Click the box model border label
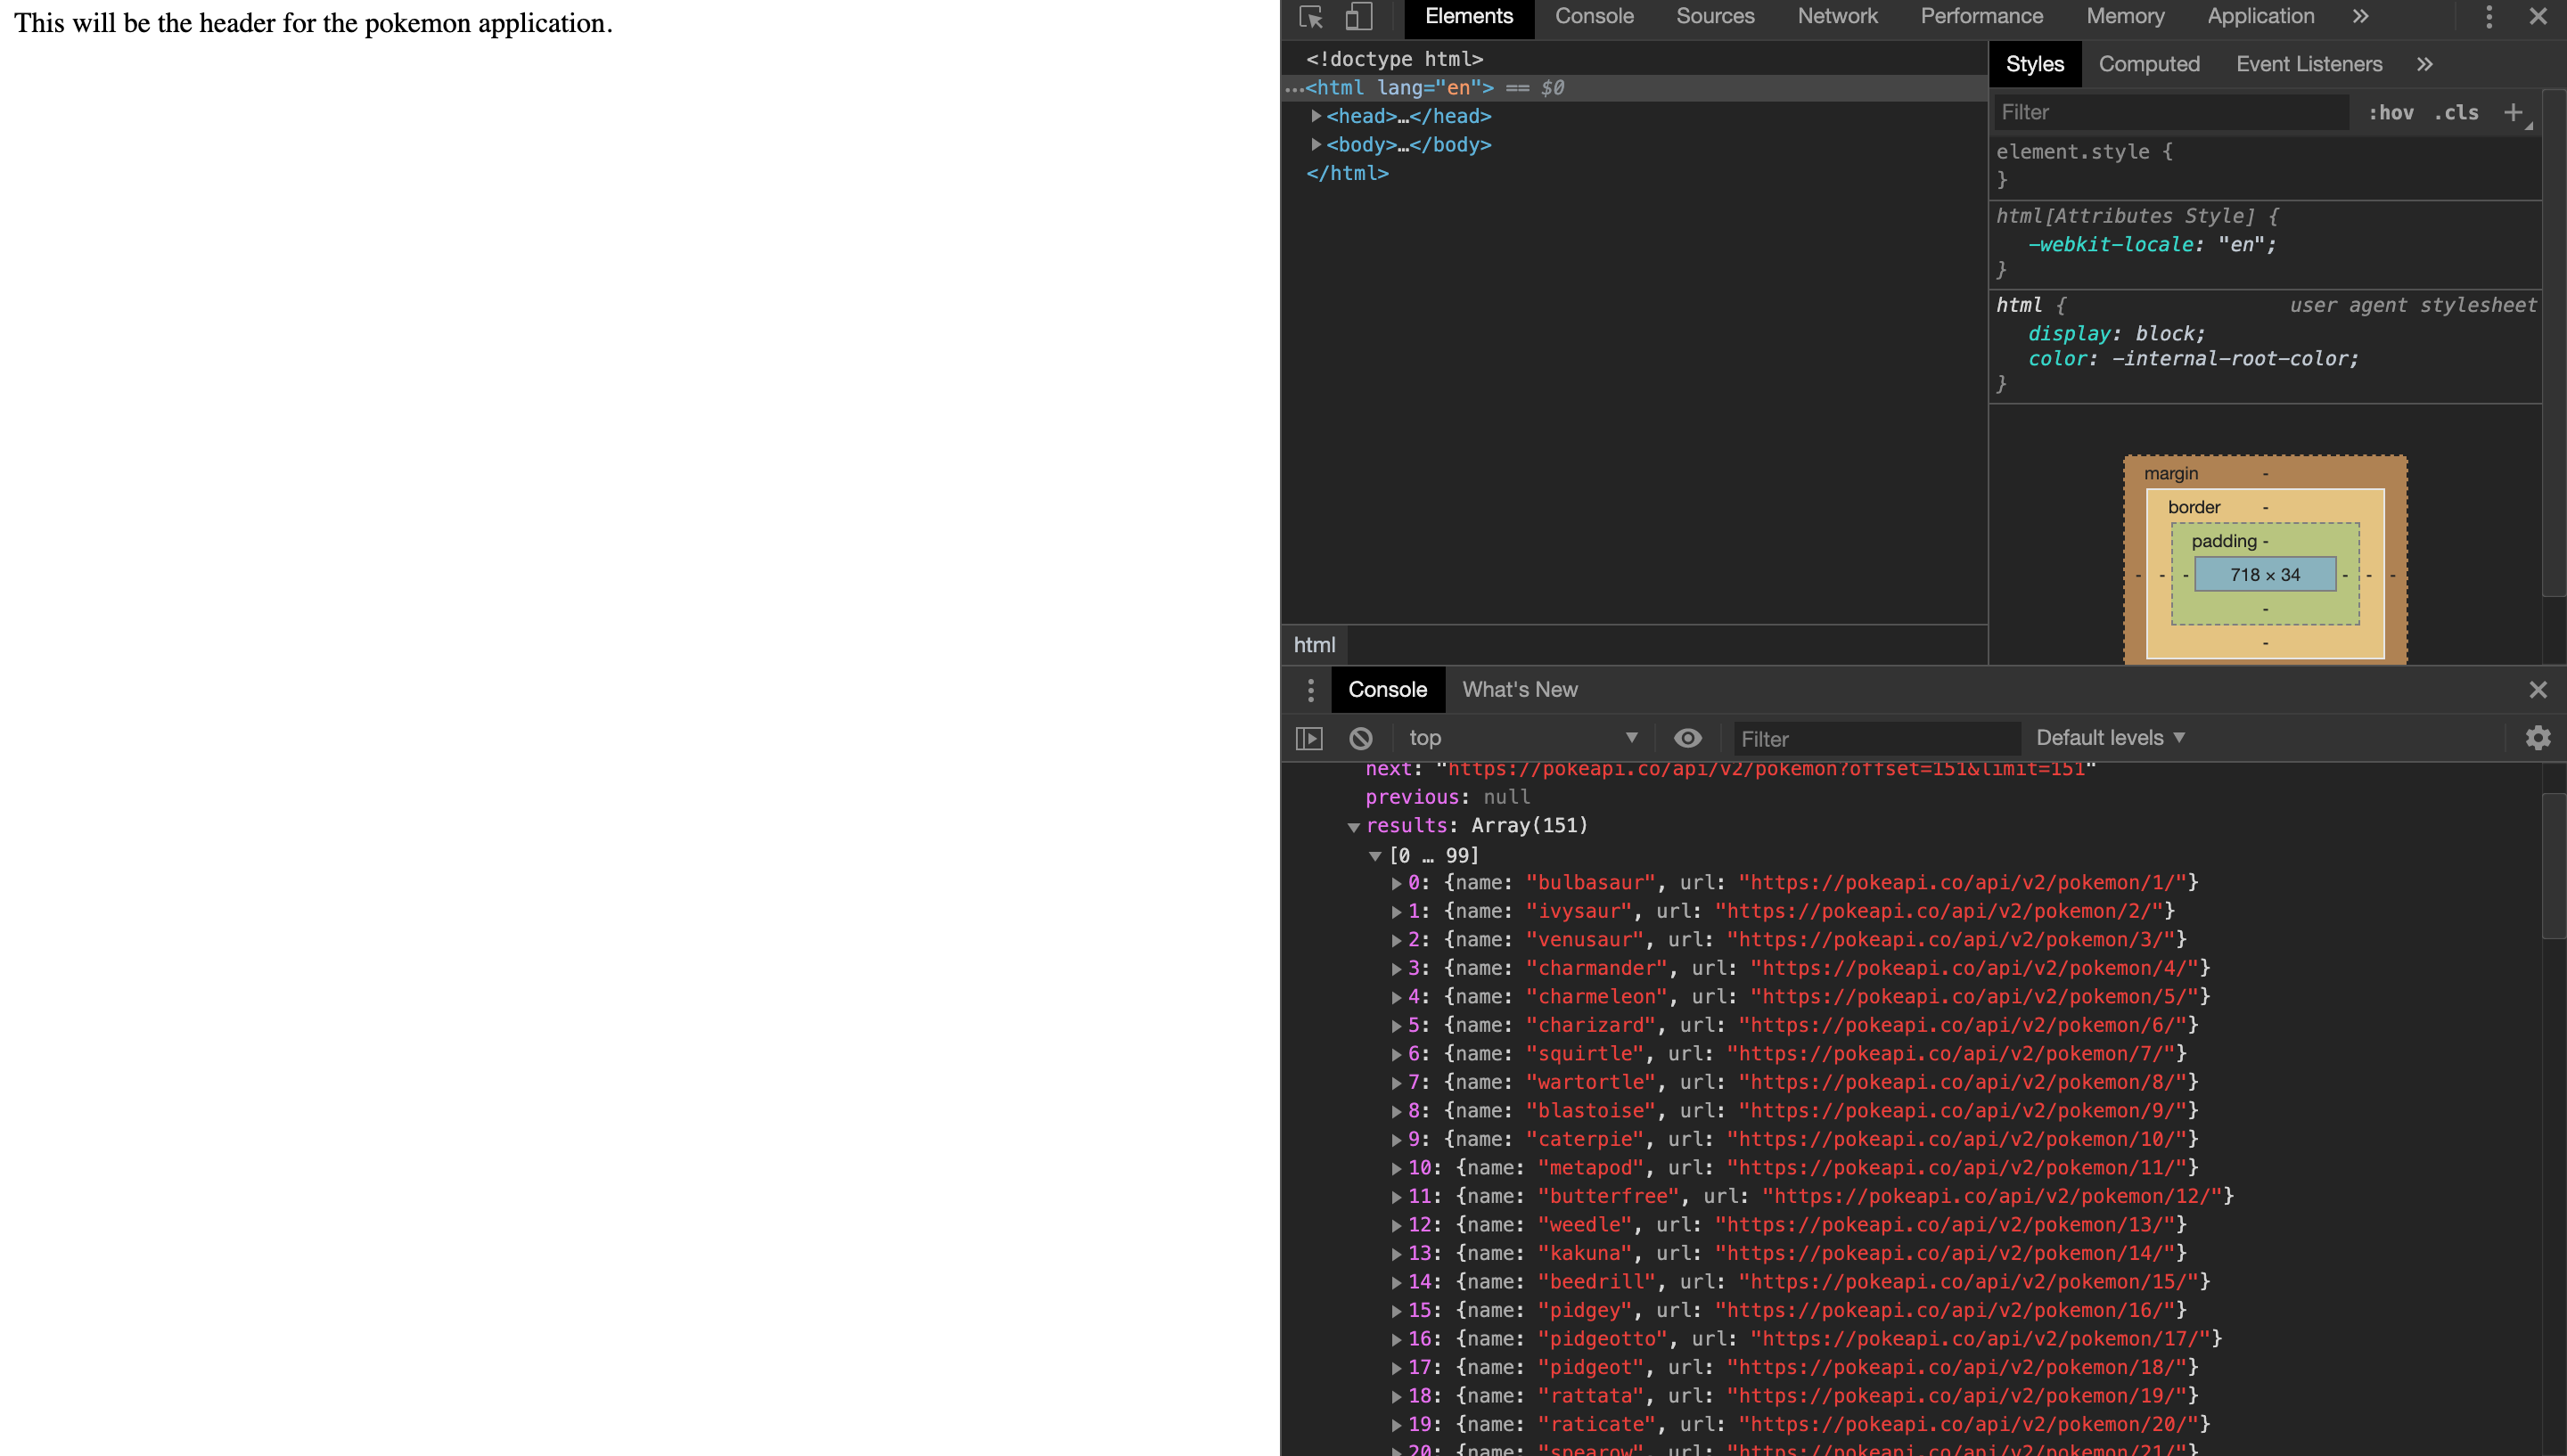Viewport: 2567px width, 1456px height. point(2194,508)
